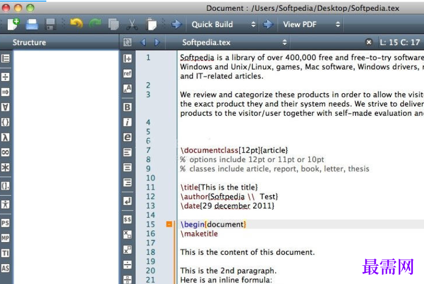Open the AS (Asymptote) commands panel
The height and width of the screenshot is (284, 424).
coord(6,269)
